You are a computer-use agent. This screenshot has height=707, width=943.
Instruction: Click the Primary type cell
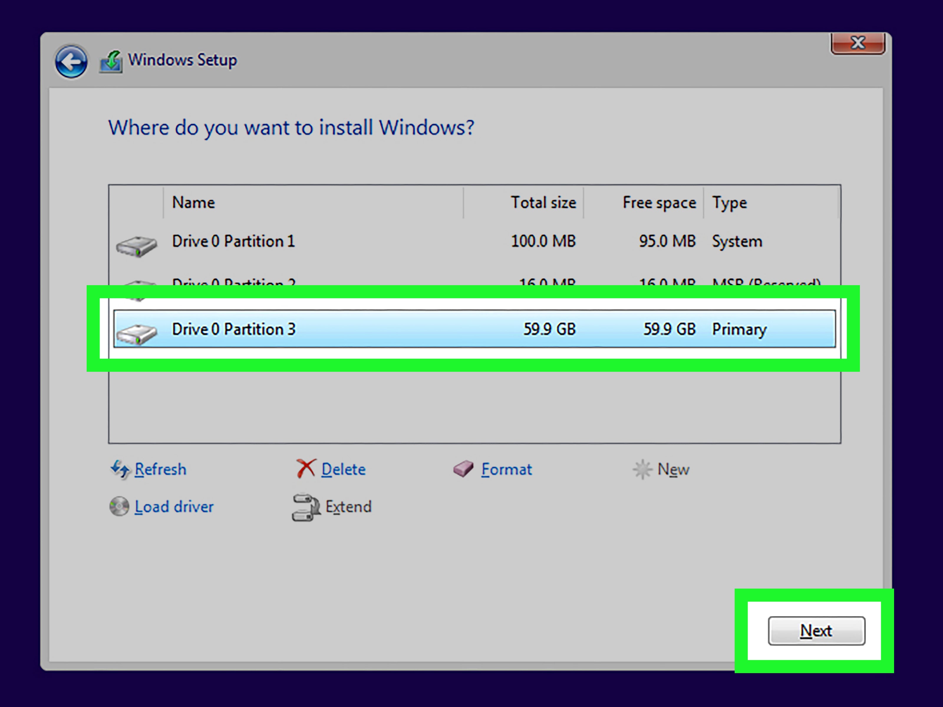[x=739, y=329]
